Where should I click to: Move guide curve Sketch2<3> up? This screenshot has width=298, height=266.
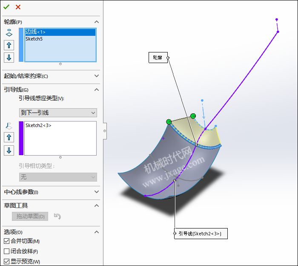[x=9, y=137]
